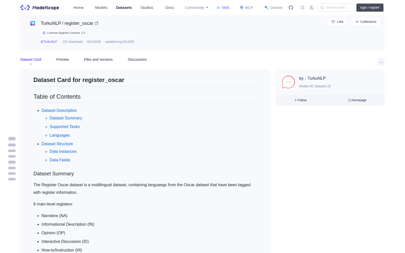
Task: Click login / register button
Action: click(370, 8)
